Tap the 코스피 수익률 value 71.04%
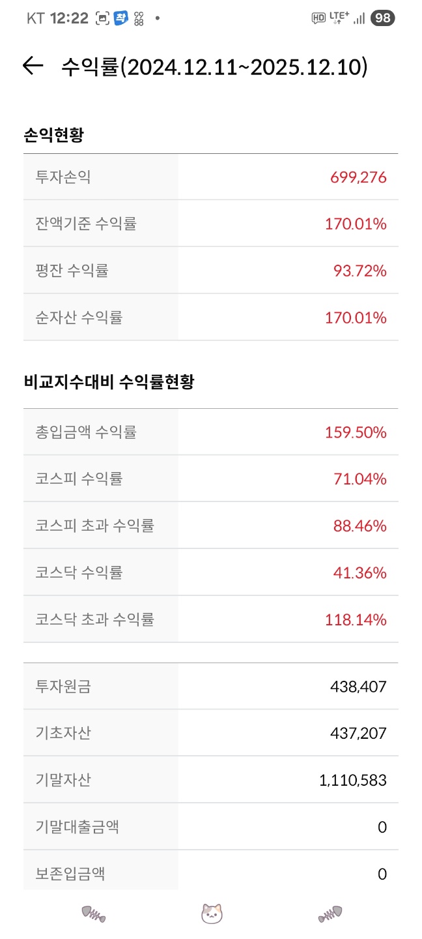 coord(360,479)
